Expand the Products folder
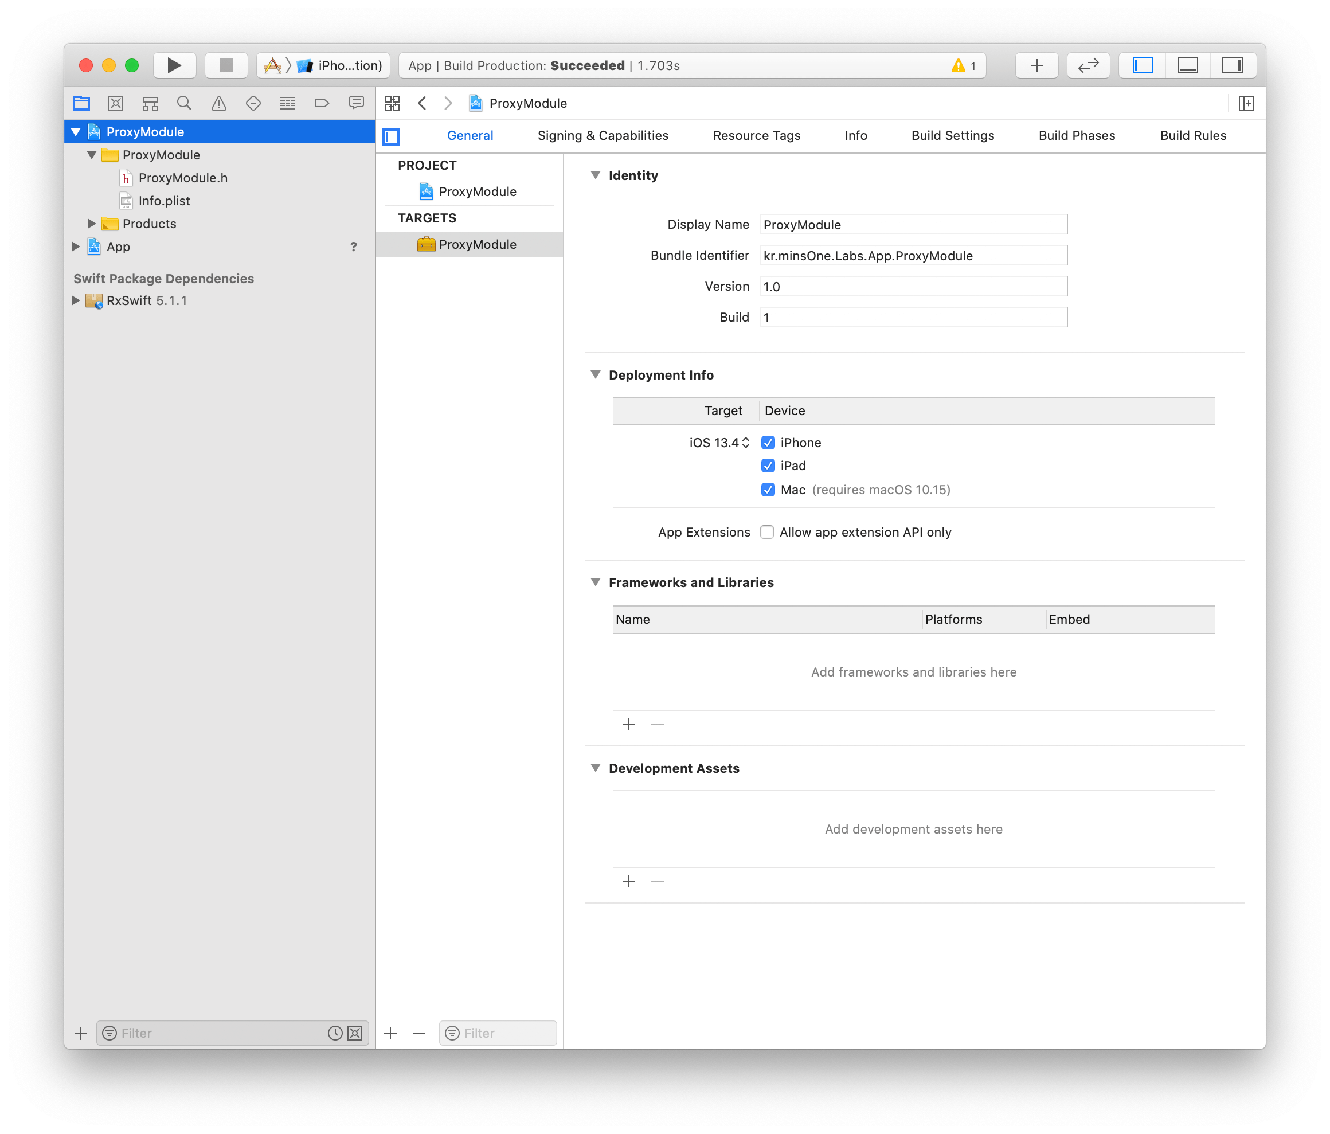The width and height of the screenshot is (1330, 1134). point(92,224)
